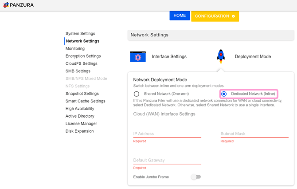Open CloudFS Settings in sidebar
The height and width of the screenshot is (189, 297).
82,64
